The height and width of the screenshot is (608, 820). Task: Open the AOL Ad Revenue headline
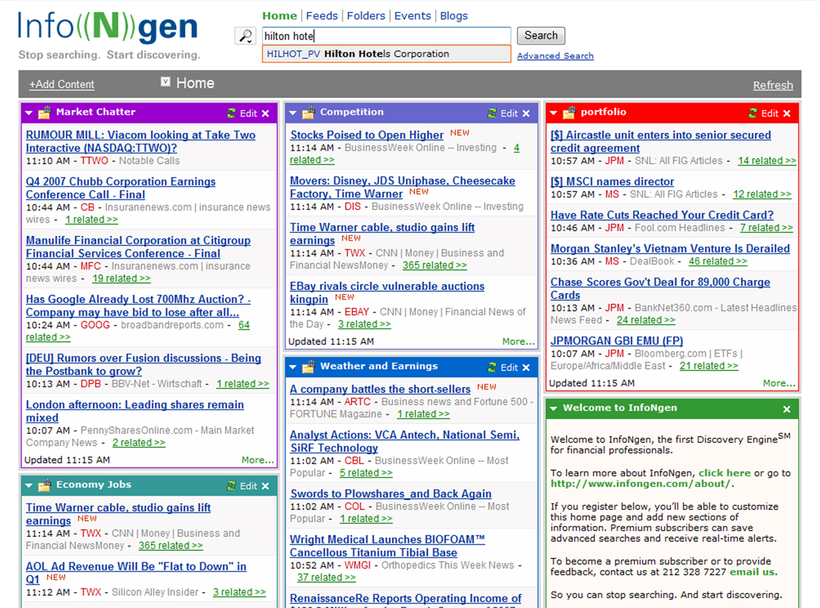[x=136, y=572]
